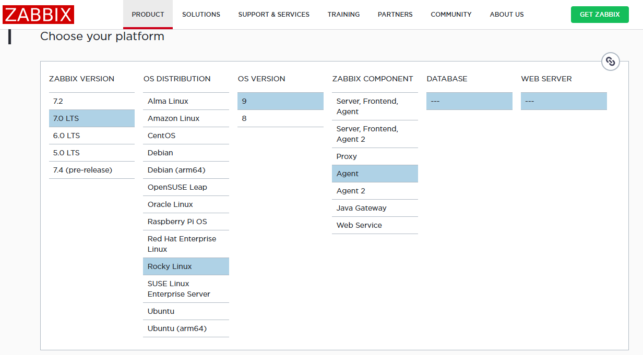The width and height of the screenshot is (643, 355).
Task: Choose the Ubuntu distribution
Action: click(x=186, y=311)
